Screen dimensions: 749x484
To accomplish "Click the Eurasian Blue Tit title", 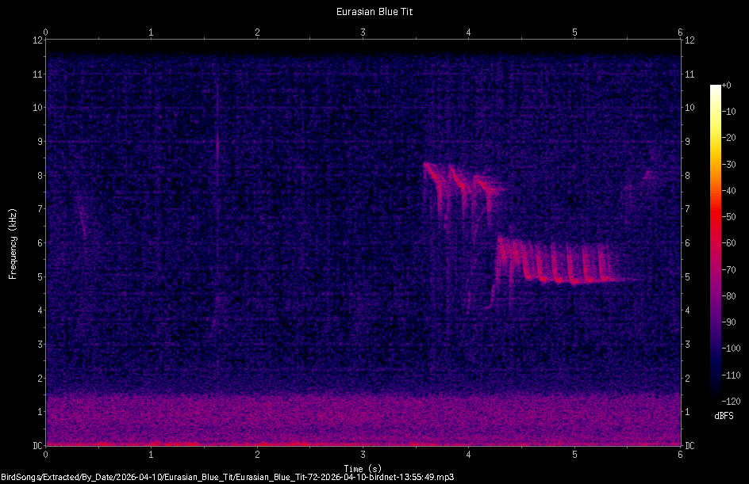I will coord(374,11).
